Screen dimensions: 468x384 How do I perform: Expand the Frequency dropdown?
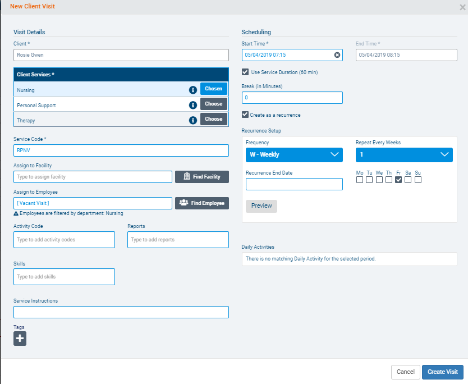click(x=294, y=154)
